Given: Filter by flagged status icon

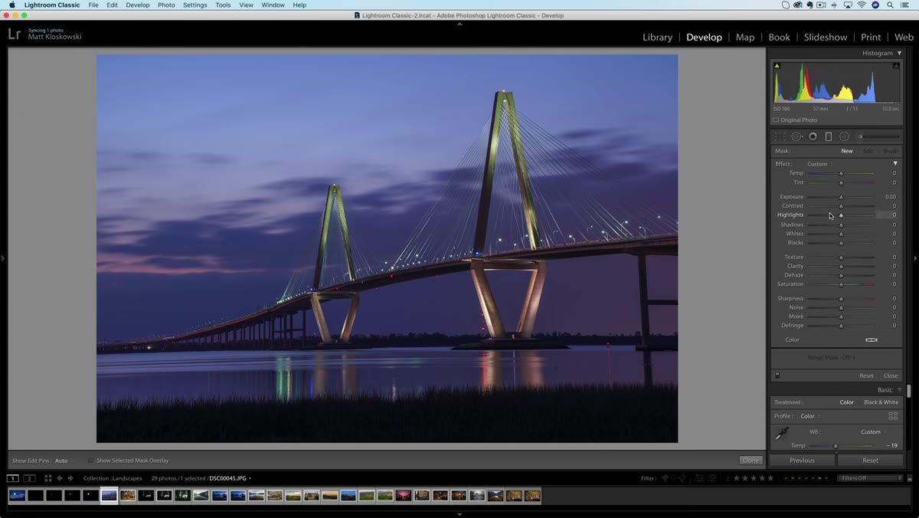Looking at the screenshot, I should 665,478.
